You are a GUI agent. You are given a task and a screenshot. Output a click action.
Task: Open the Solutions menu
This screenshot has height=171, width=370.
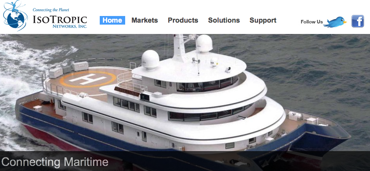(x=224, y=20)
